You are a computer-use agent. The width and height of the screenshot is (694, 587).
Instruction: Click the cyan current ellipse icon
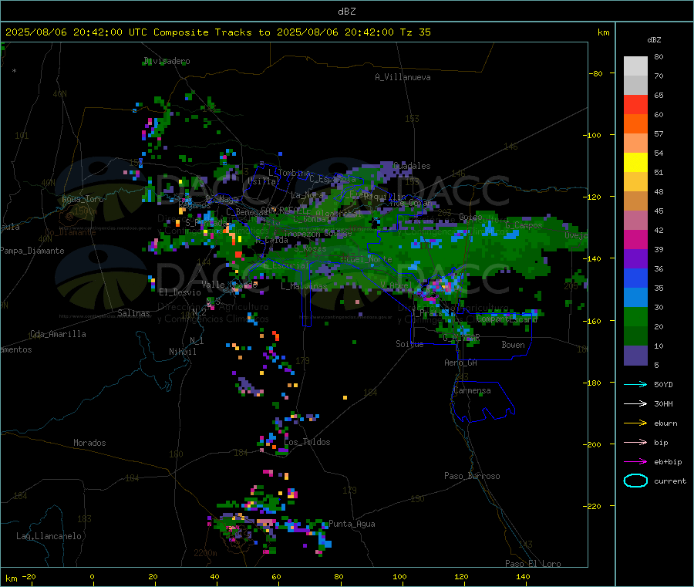point(635,481)
